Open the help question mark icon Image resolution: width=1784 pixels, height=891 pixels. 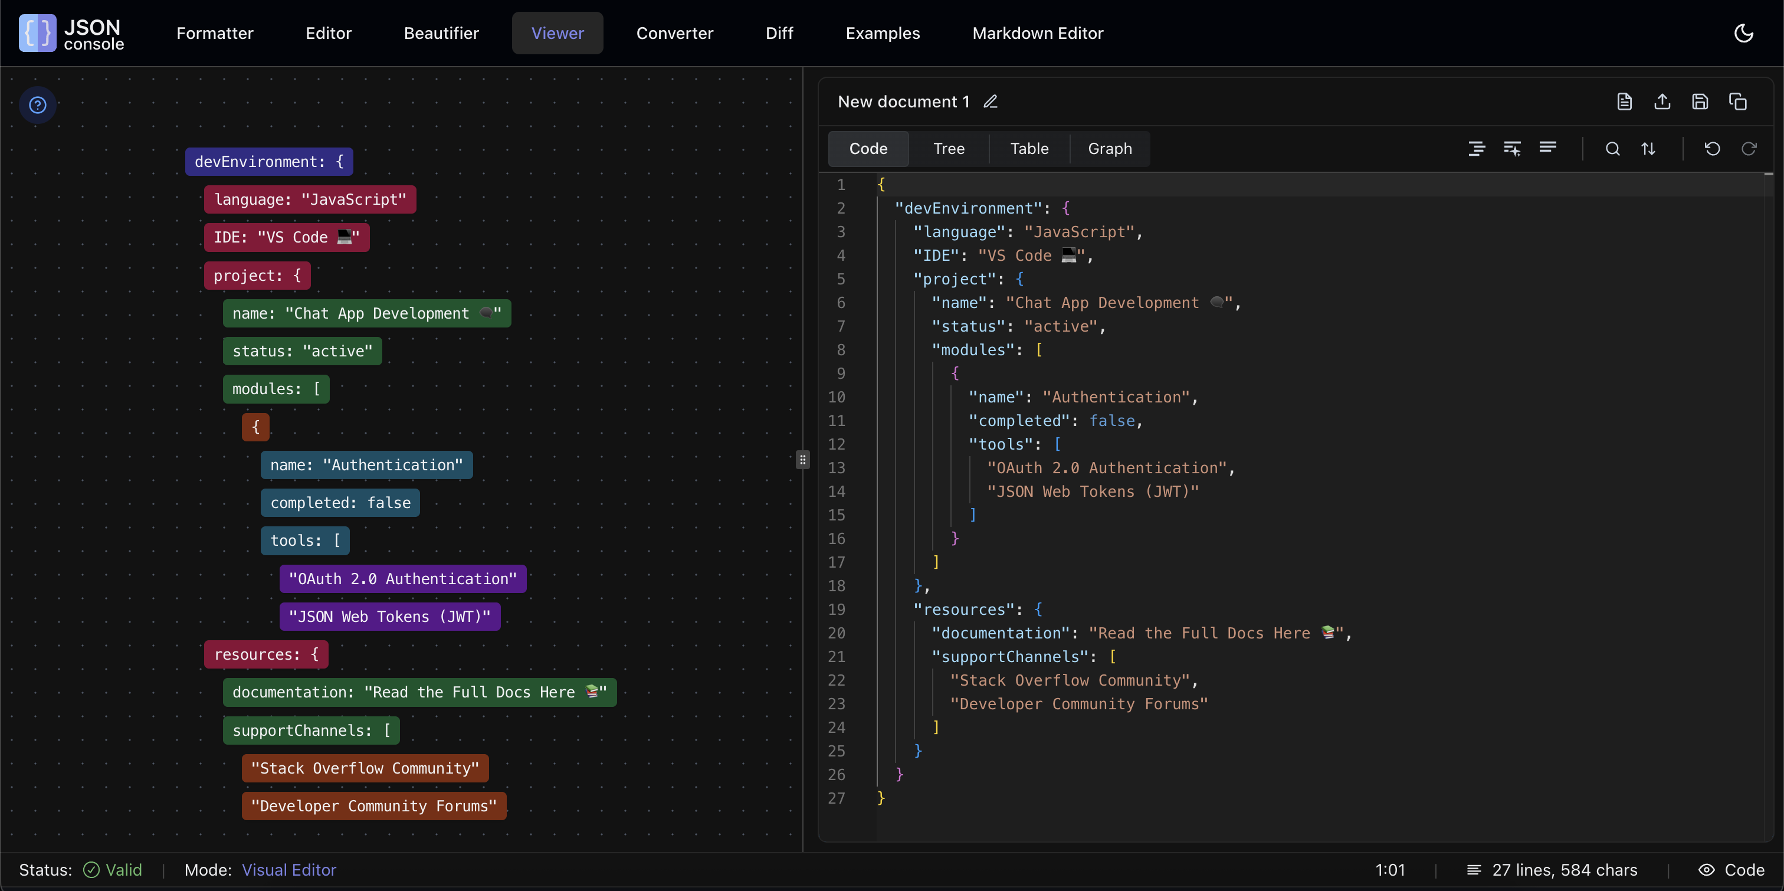tap(37, 104)
